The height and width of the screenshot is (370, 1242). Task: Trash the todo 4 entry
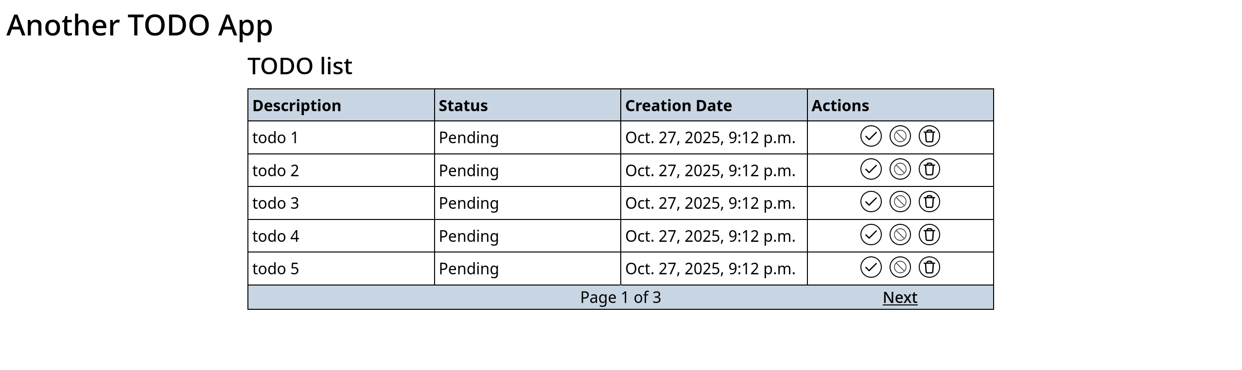click(x=929, y=235)
